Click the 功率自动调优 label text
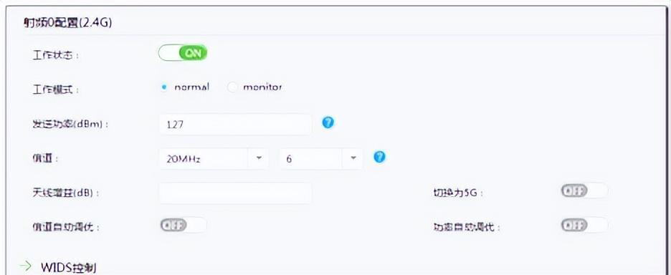Screen dimensions: 671x275 click(467, 227)
